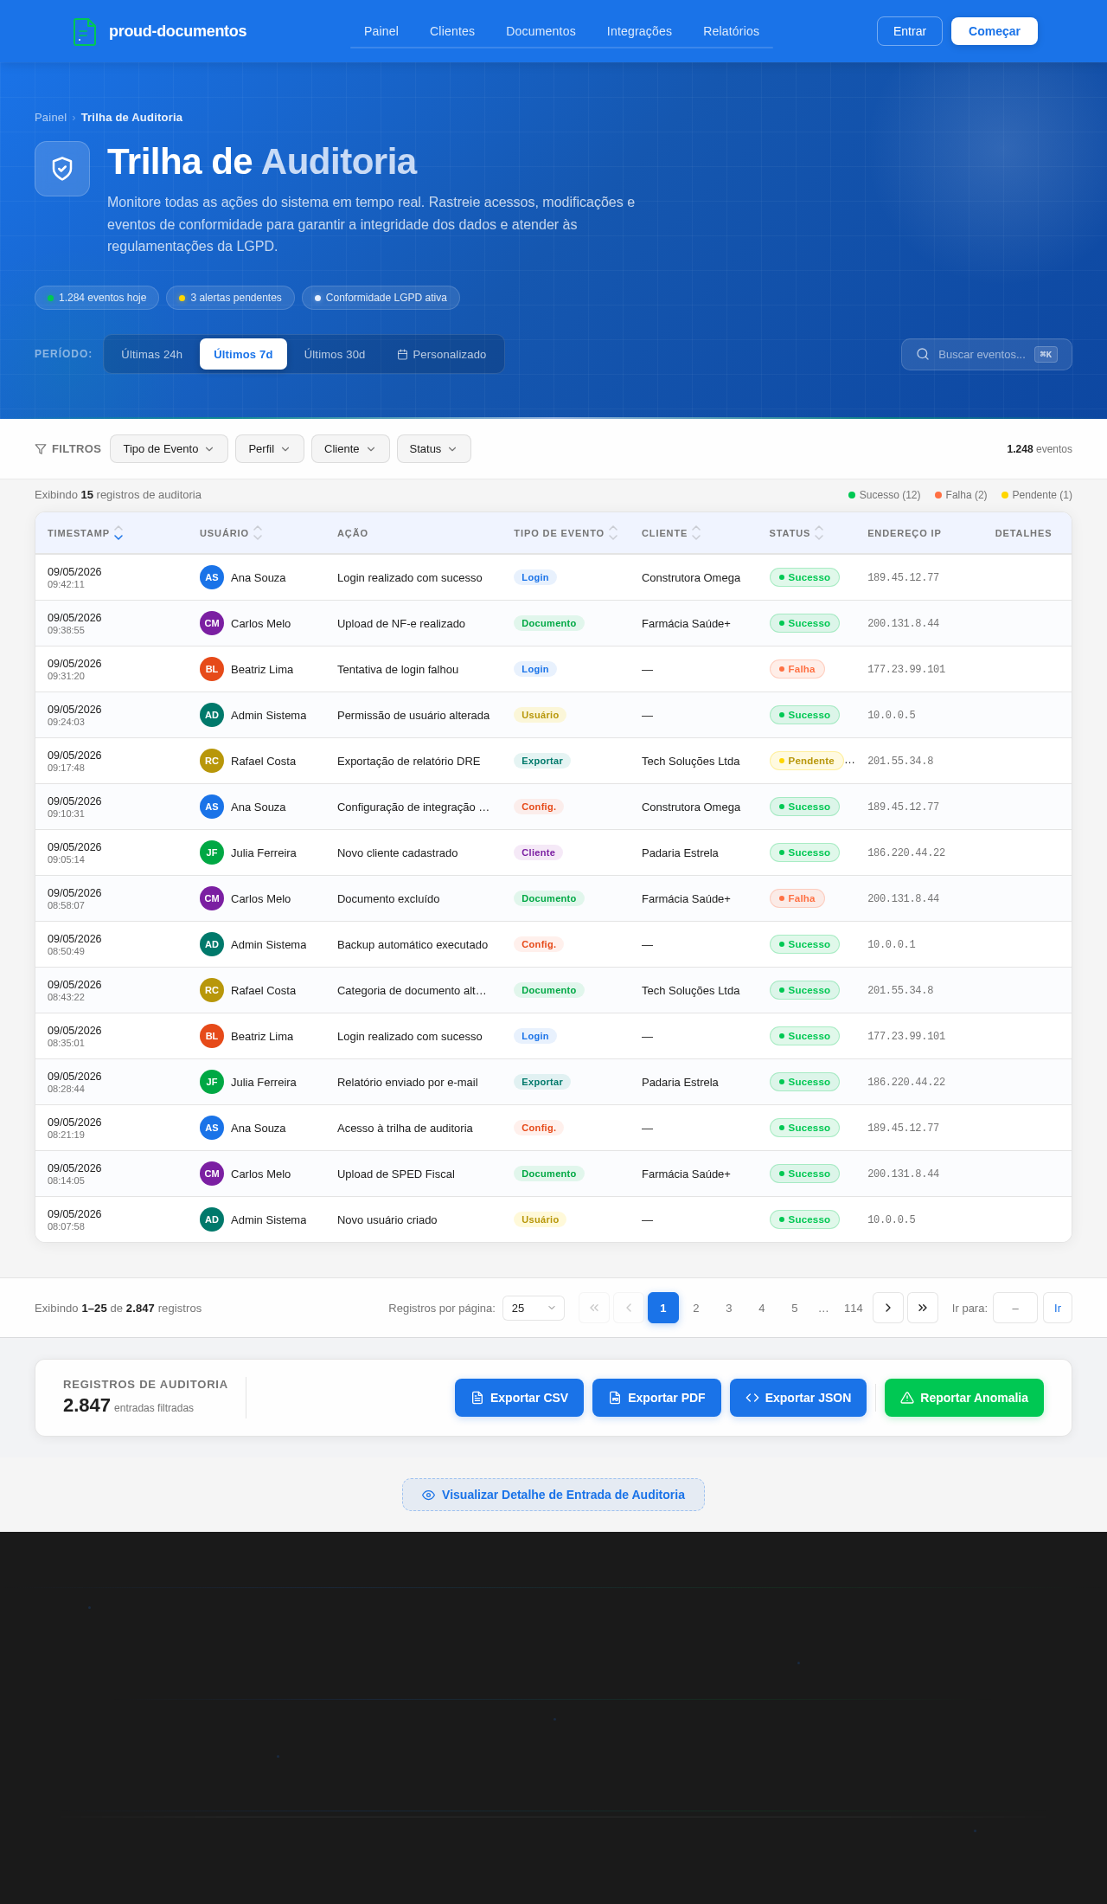The height and width of the screenshot is (1904, 1107).
Task: Toggle the Sucesso (12) legend filter
Action: [x=884, y=495]
